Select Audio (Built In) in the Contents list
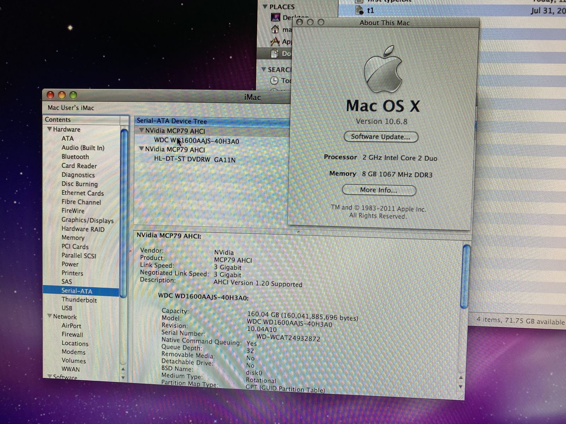The image size is (566, 424). tap(83, 148)
